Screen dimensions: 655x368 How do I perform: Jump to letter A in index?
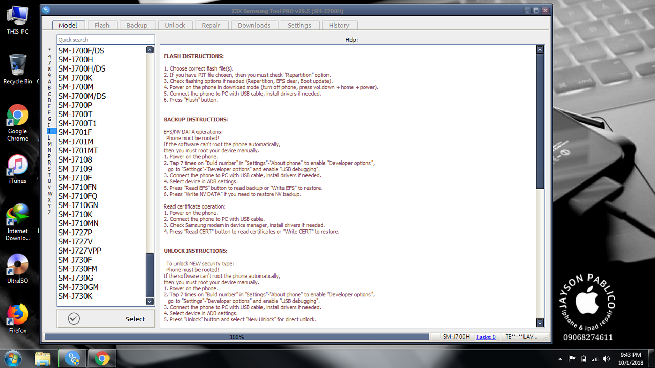tap(49, 81)
